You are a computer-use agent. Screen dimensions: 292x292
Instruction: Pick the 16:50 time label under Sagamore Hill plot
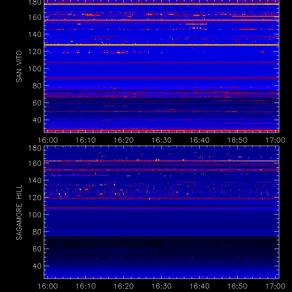point(238,286)
